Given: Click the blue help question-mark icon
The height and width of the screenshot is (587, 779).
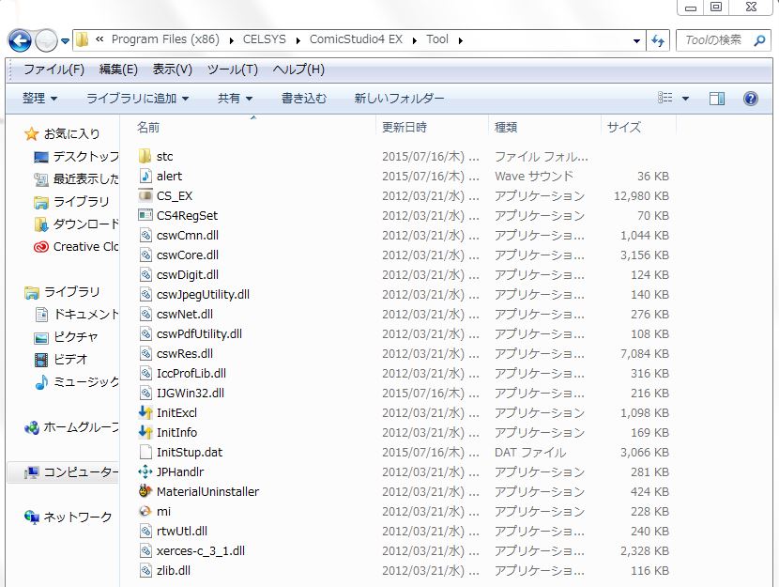Looking at the screenshot, I should coord(751,99).
